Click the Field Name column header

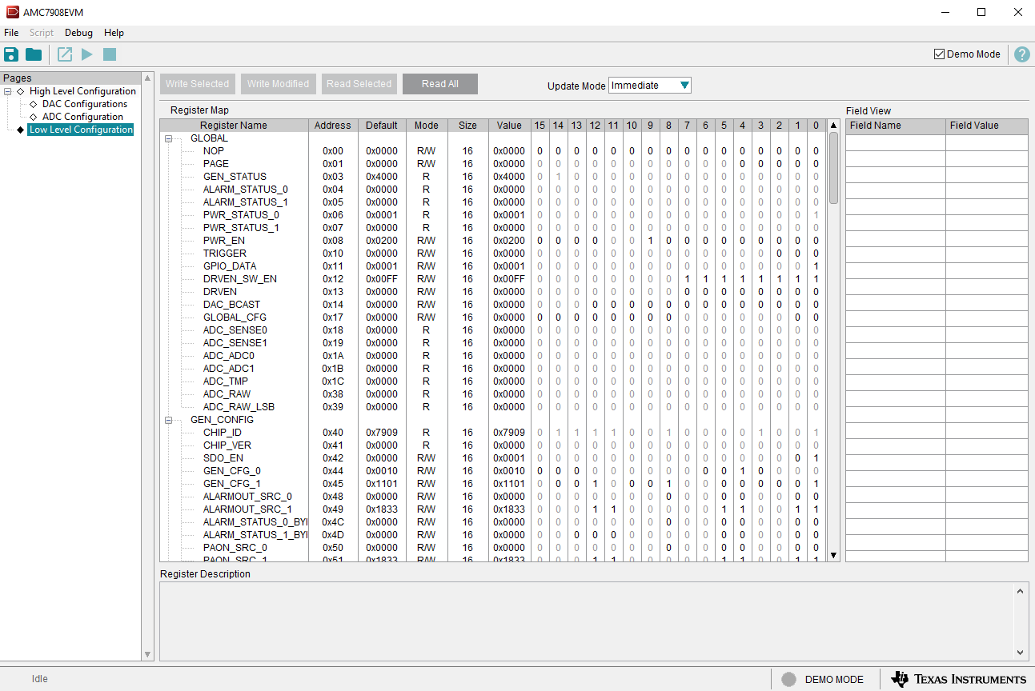point(896,126)
